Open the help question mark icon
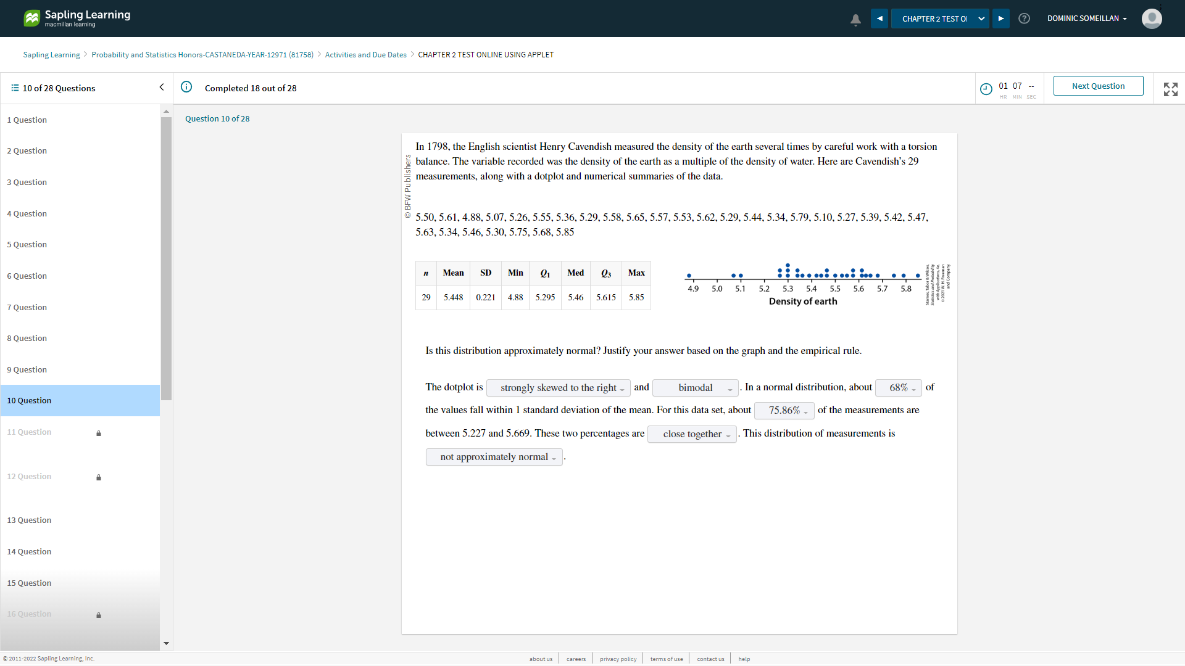The height and width of the screenshot is (666, 1185). 1024,18
